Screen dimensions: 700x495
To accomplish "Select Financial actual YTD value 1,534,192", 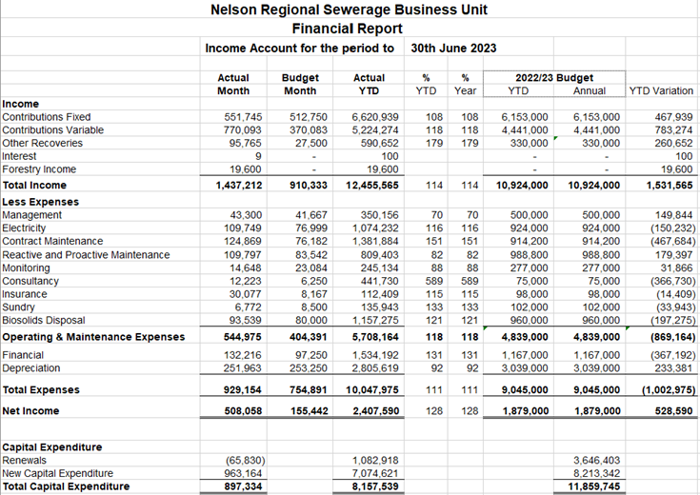I will tap(375, 355).
